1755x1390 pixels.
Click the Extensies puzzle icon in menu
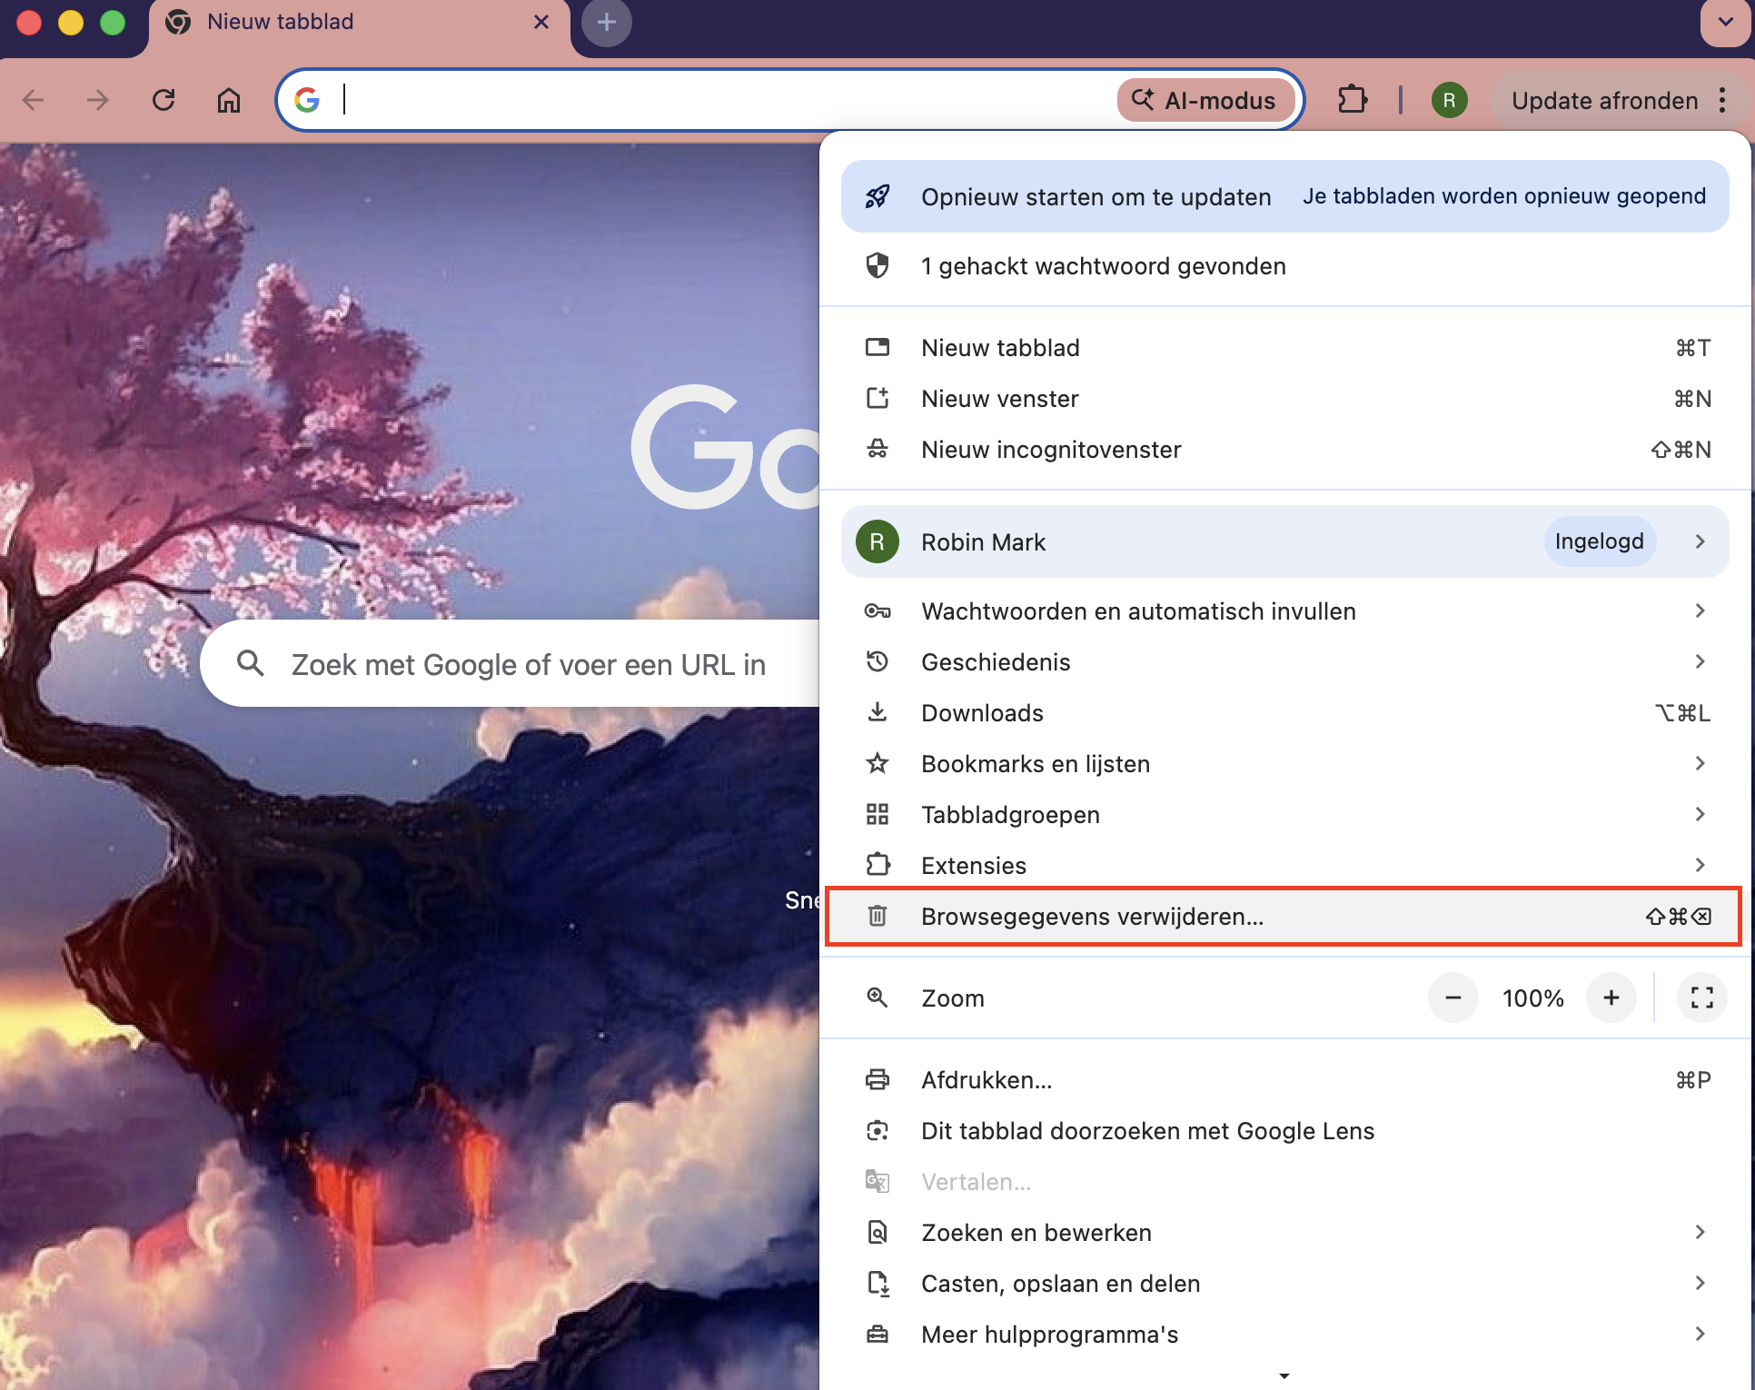point(877,864)
